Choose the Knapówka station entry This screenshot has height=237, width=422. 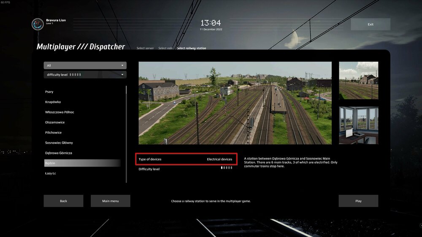(x=53, y=102)
